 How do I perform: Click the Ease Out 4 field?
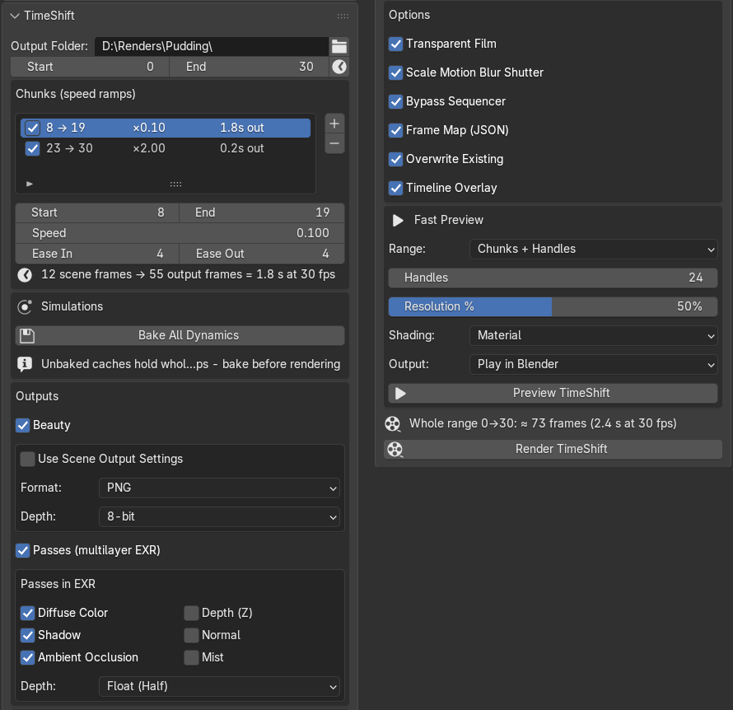pos(262,254)
